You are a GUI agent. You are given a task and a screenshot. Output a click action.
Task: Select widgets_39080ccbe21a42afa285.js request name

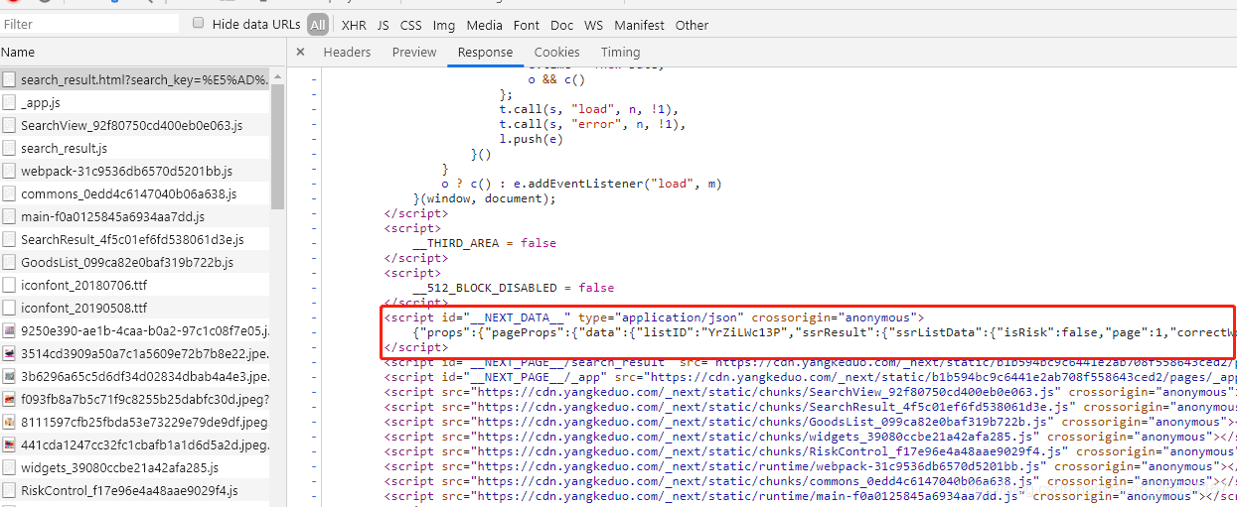point(119,467)
